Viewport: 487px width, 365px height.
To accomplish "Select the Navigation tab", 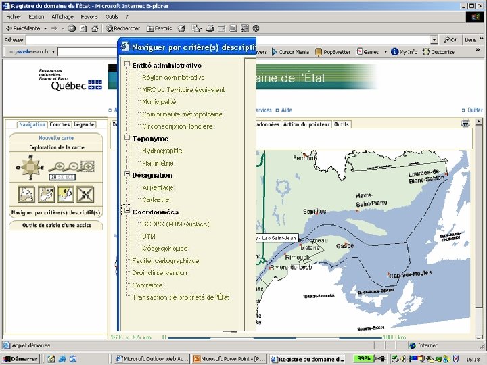I will (32, 124).
